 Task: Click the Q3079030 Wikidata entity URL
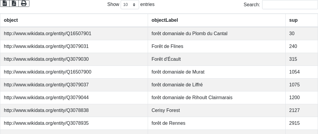pyautogui.click(x=46, y=59)
